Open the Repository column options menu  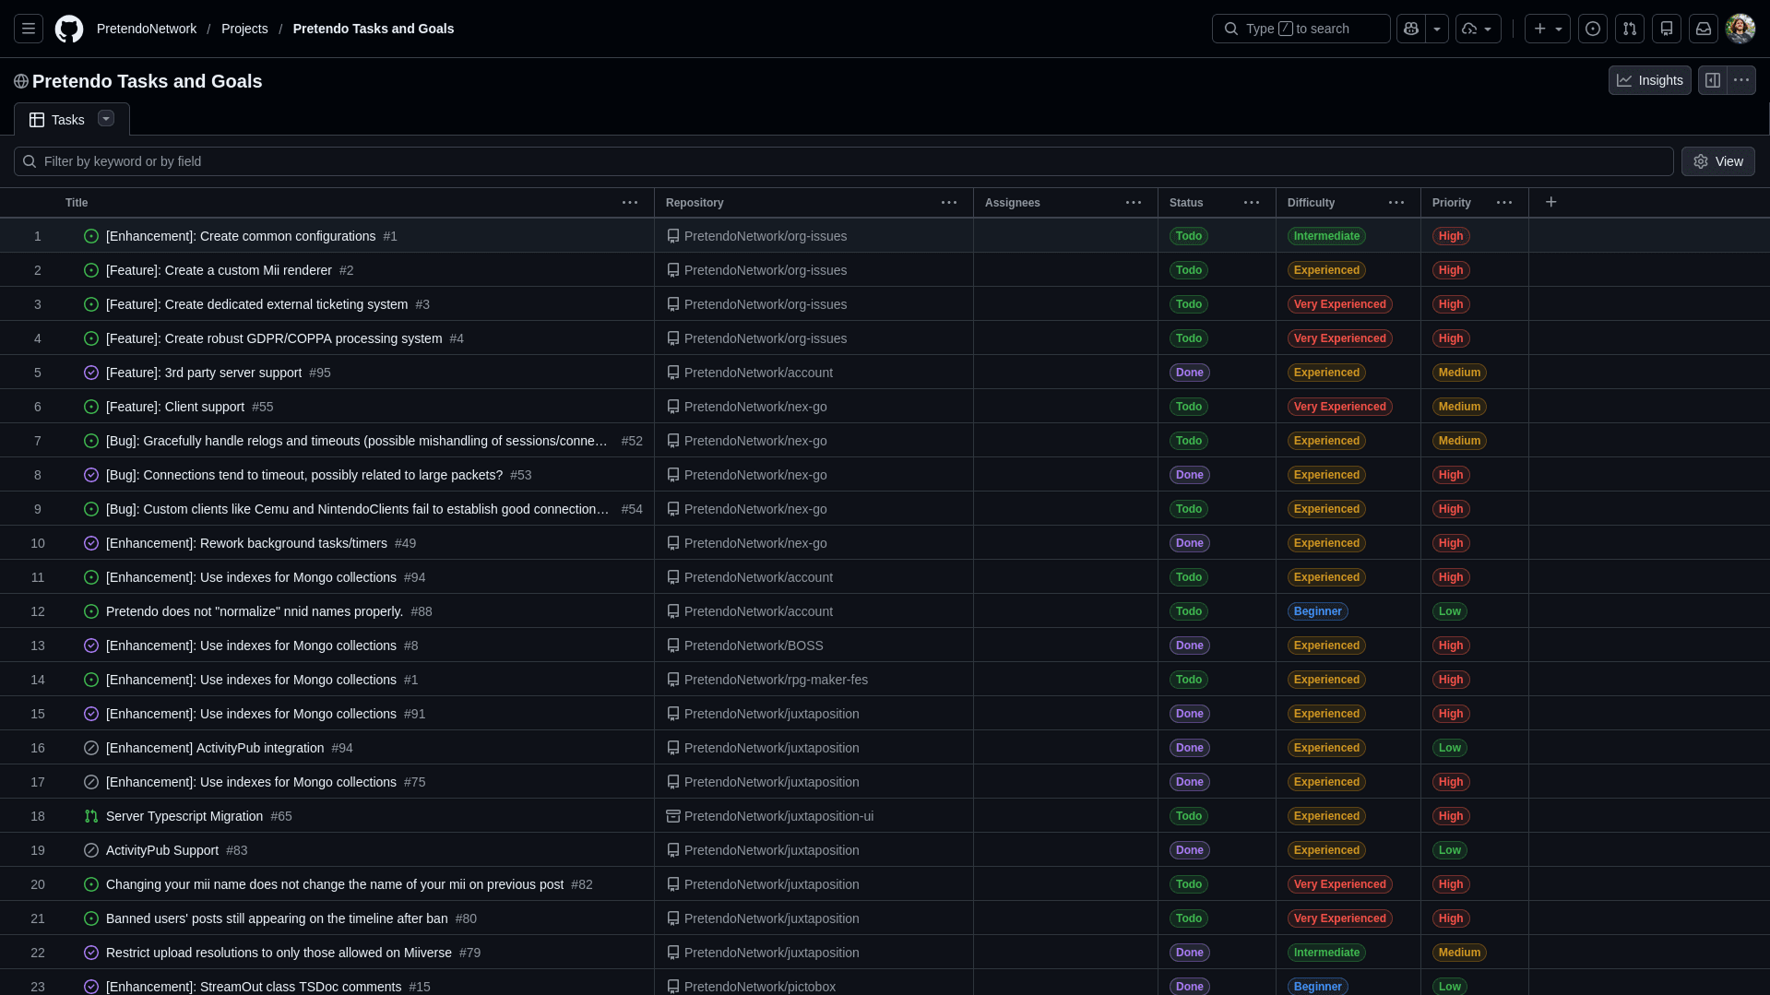tap(949, 202)
